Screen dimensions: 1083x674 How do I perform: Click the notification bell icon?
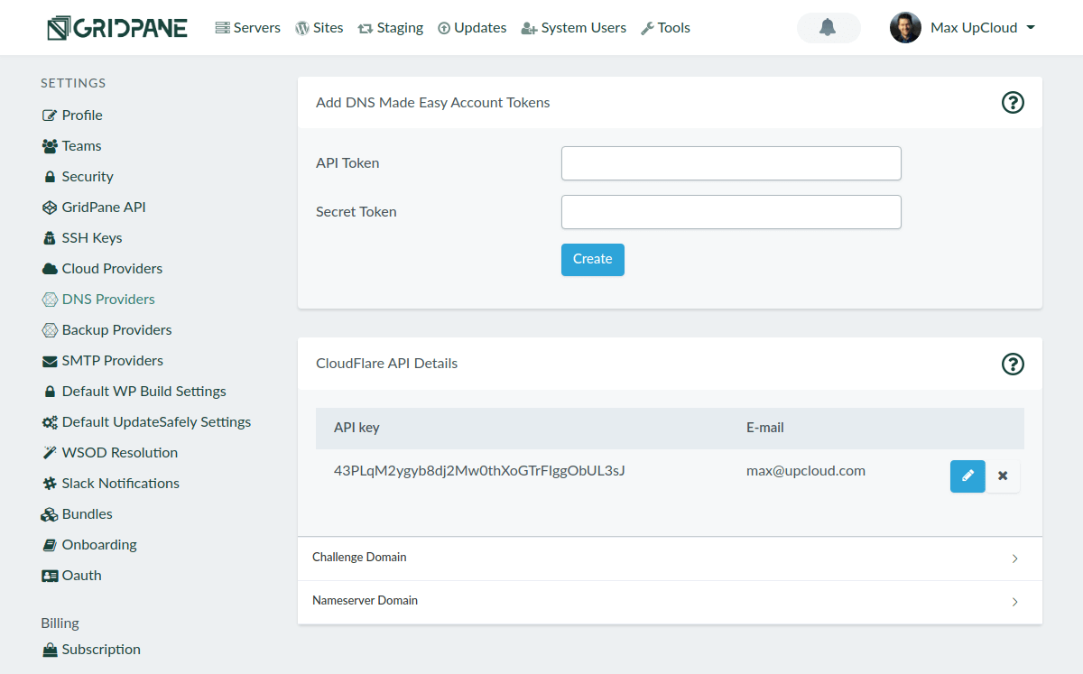pos(828,28)
